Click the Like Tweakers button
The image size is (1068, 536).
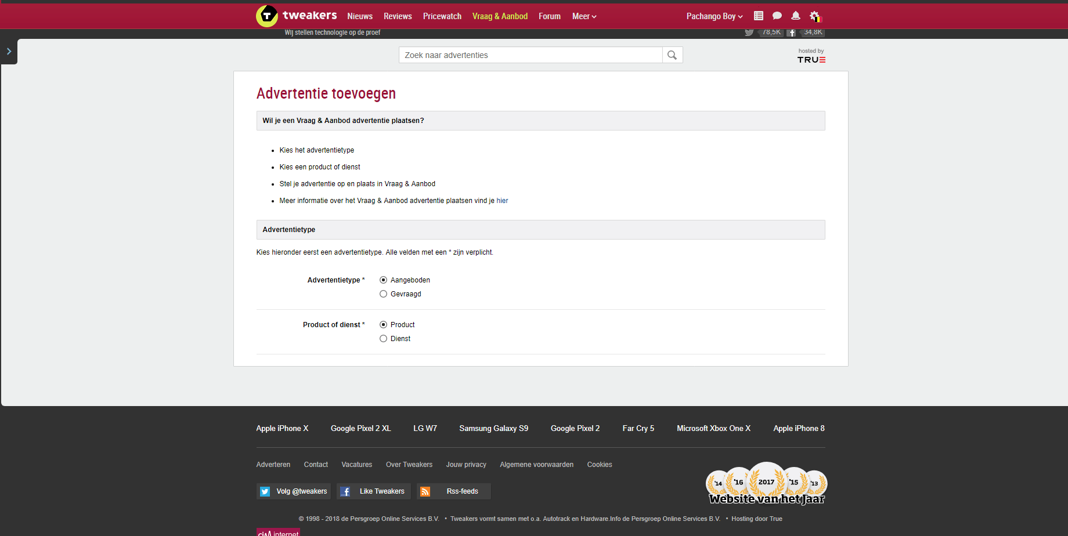[x=374, y=491]
